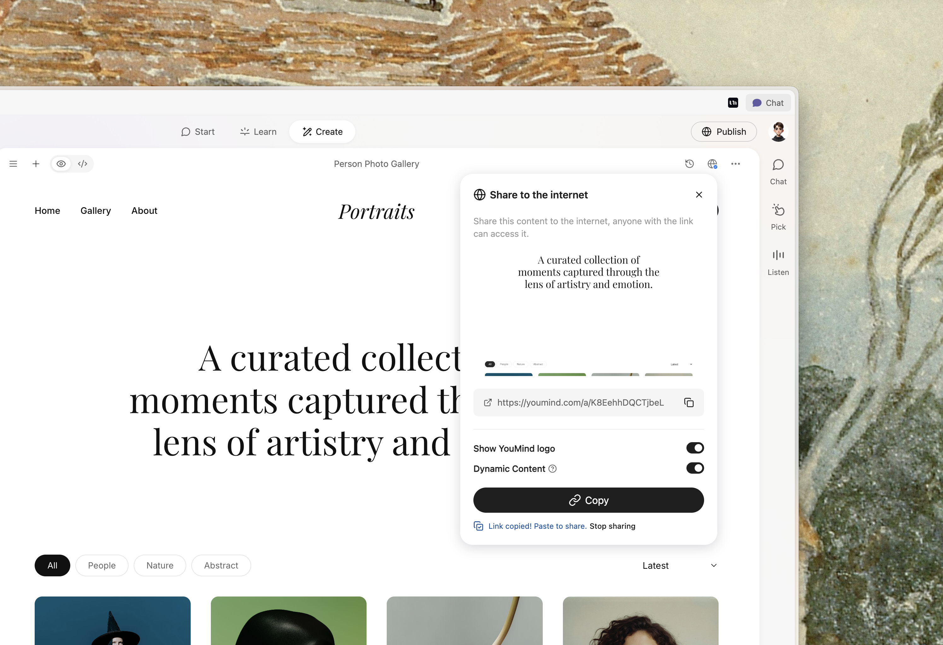Switch to code view icon
The width and height of the screenshot is (943, 645).
click(82, 164)
